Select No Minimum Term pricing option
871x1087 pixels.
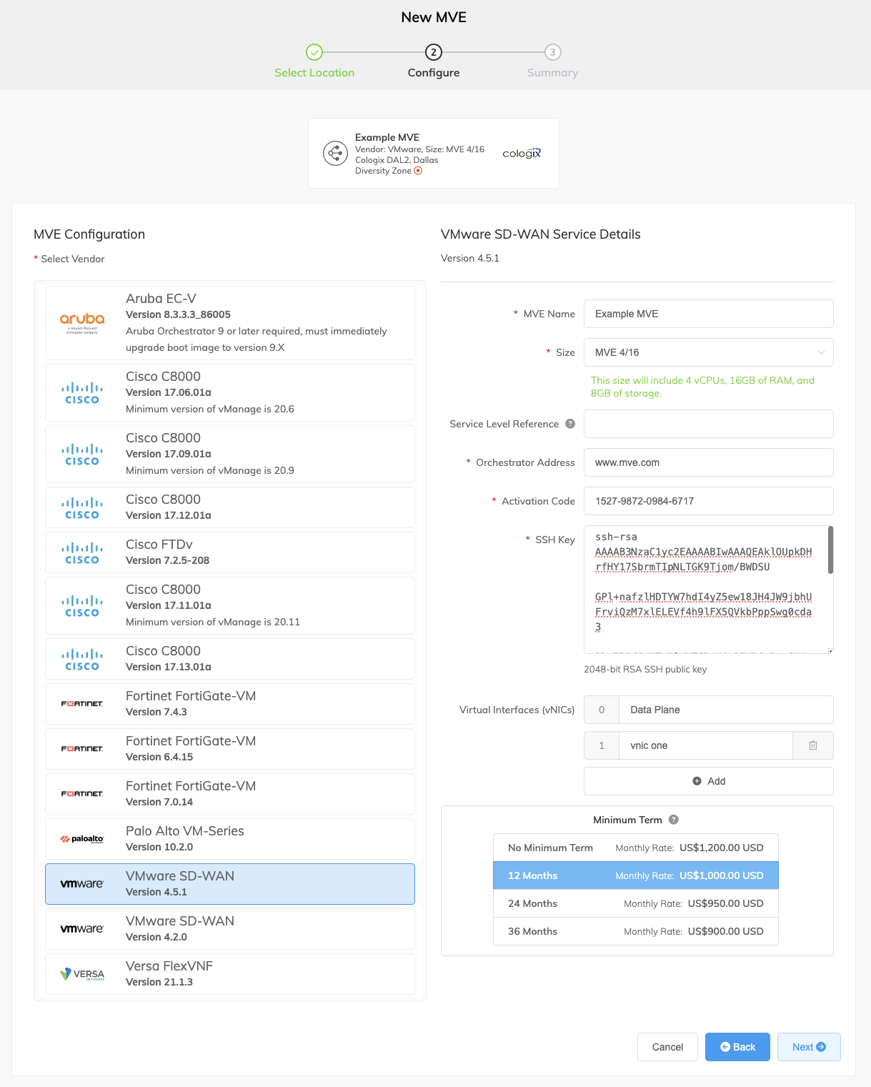pos(636,848)
